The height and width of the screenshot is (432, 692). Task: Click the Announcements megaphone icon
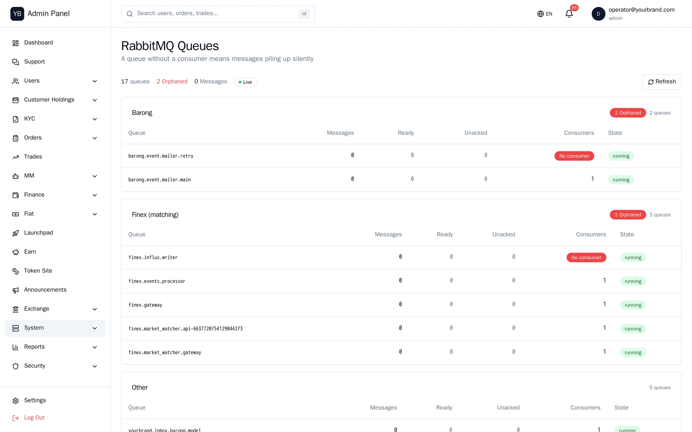[16, 290]
